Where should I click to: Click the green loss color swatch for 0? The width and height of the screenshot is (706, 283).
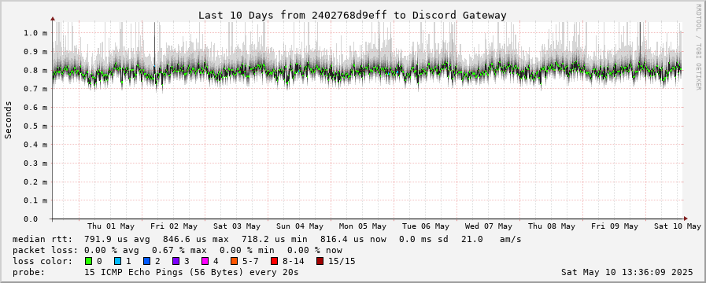(88, 261)
